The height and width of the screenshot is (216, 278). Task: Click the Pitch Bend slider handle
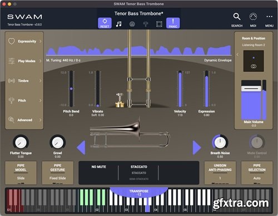[71, 89]
